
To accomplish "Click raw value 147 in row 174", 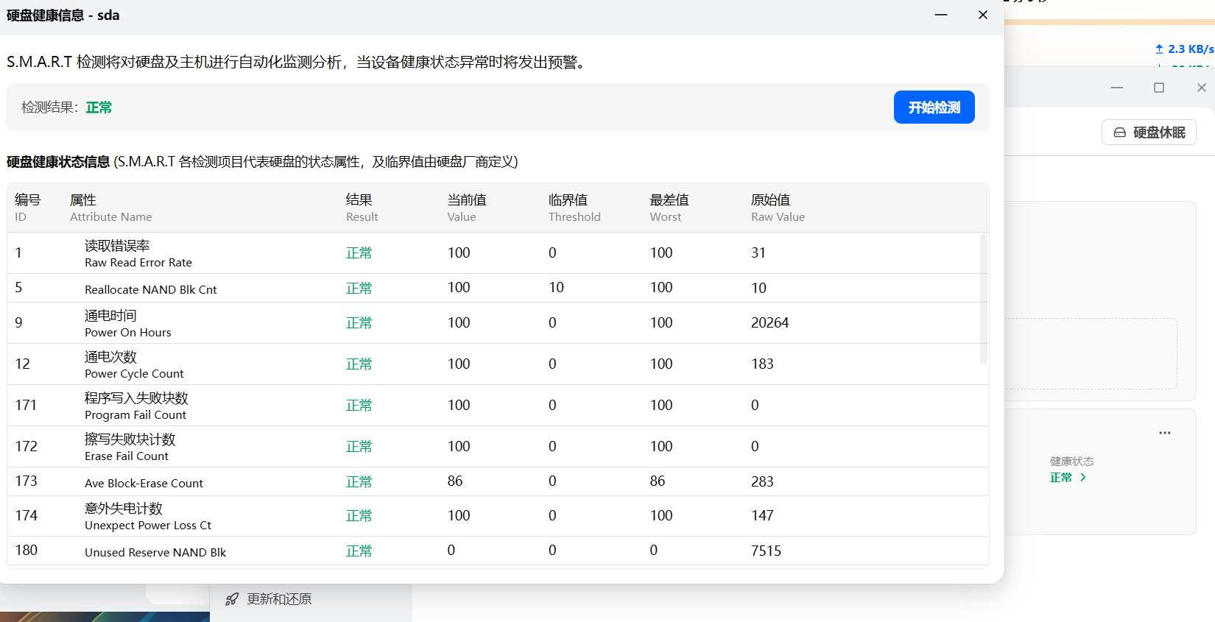I will coord(762,516).
